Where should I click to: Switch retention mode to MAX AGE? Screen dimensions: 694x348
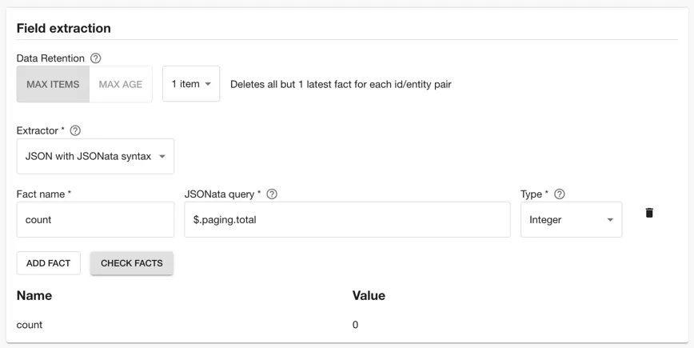121,84
